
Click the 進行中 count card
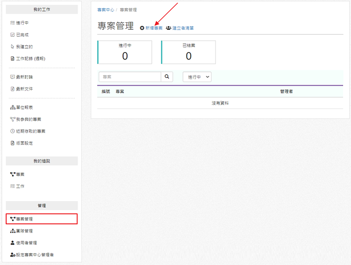click(x=125, y=52)
